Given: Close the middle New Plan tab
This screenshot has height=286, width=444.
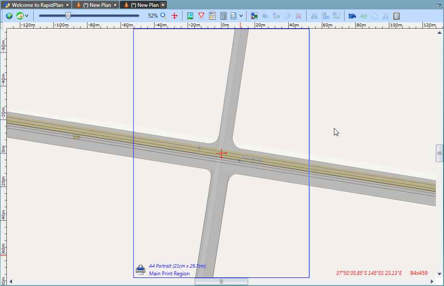Looking at the screenshot, I should (115, 5).
